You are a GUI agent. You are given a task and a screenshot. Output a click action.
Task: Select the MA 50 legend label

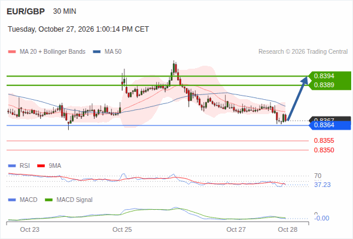(113, 52)
